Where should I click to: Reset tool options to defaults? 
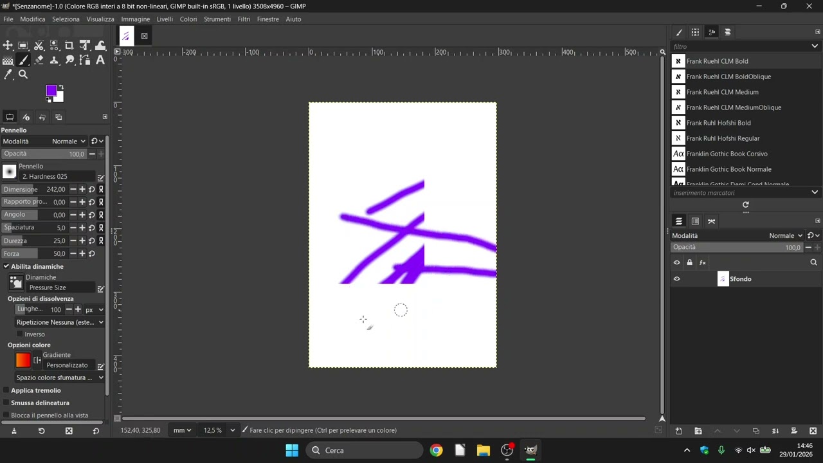click(x=96, y=431)
